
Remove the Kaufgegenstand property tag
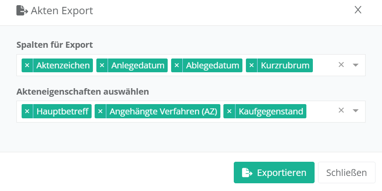tap(229, 111)
